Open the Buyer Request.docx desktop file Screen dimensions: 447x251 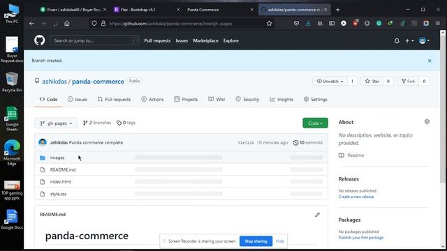12,50
